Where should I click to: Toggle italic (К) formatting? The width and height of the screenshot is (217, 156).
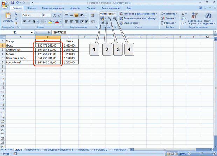point(29,21)
